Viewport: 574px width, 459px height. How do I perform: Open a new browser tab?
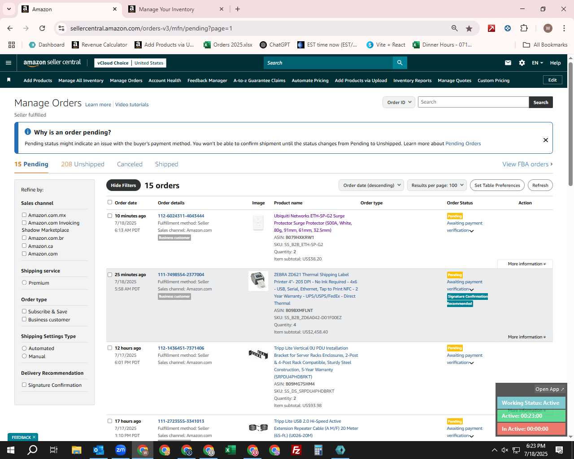pyautogui.click(x=238, y=9)
